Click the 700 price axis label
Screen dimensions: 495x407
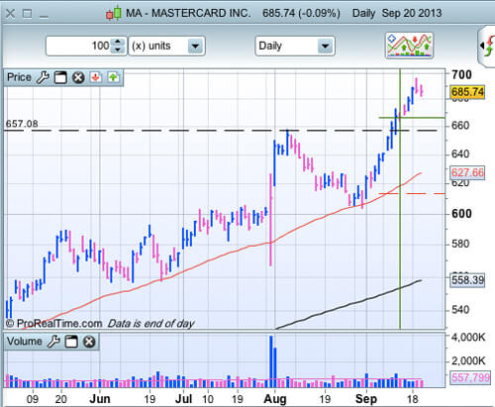pos(461,75)
